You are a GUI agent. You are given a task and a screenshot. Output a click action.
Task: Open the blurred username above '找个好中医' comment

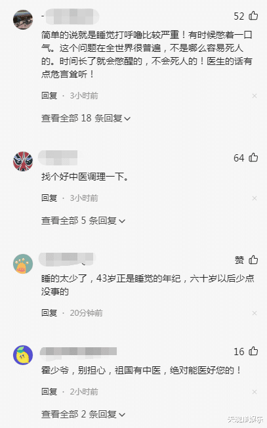coord(58,158)
